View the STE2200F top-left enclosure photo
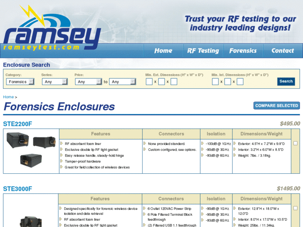The height and width of the screenshot is (227, 303). 18,140
